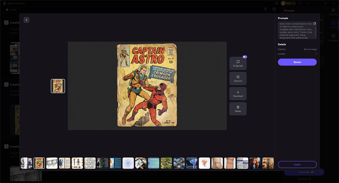Screen dimensions: 339x183
Task: Open the Template panel in right sidebar
Action: [333, 37]
